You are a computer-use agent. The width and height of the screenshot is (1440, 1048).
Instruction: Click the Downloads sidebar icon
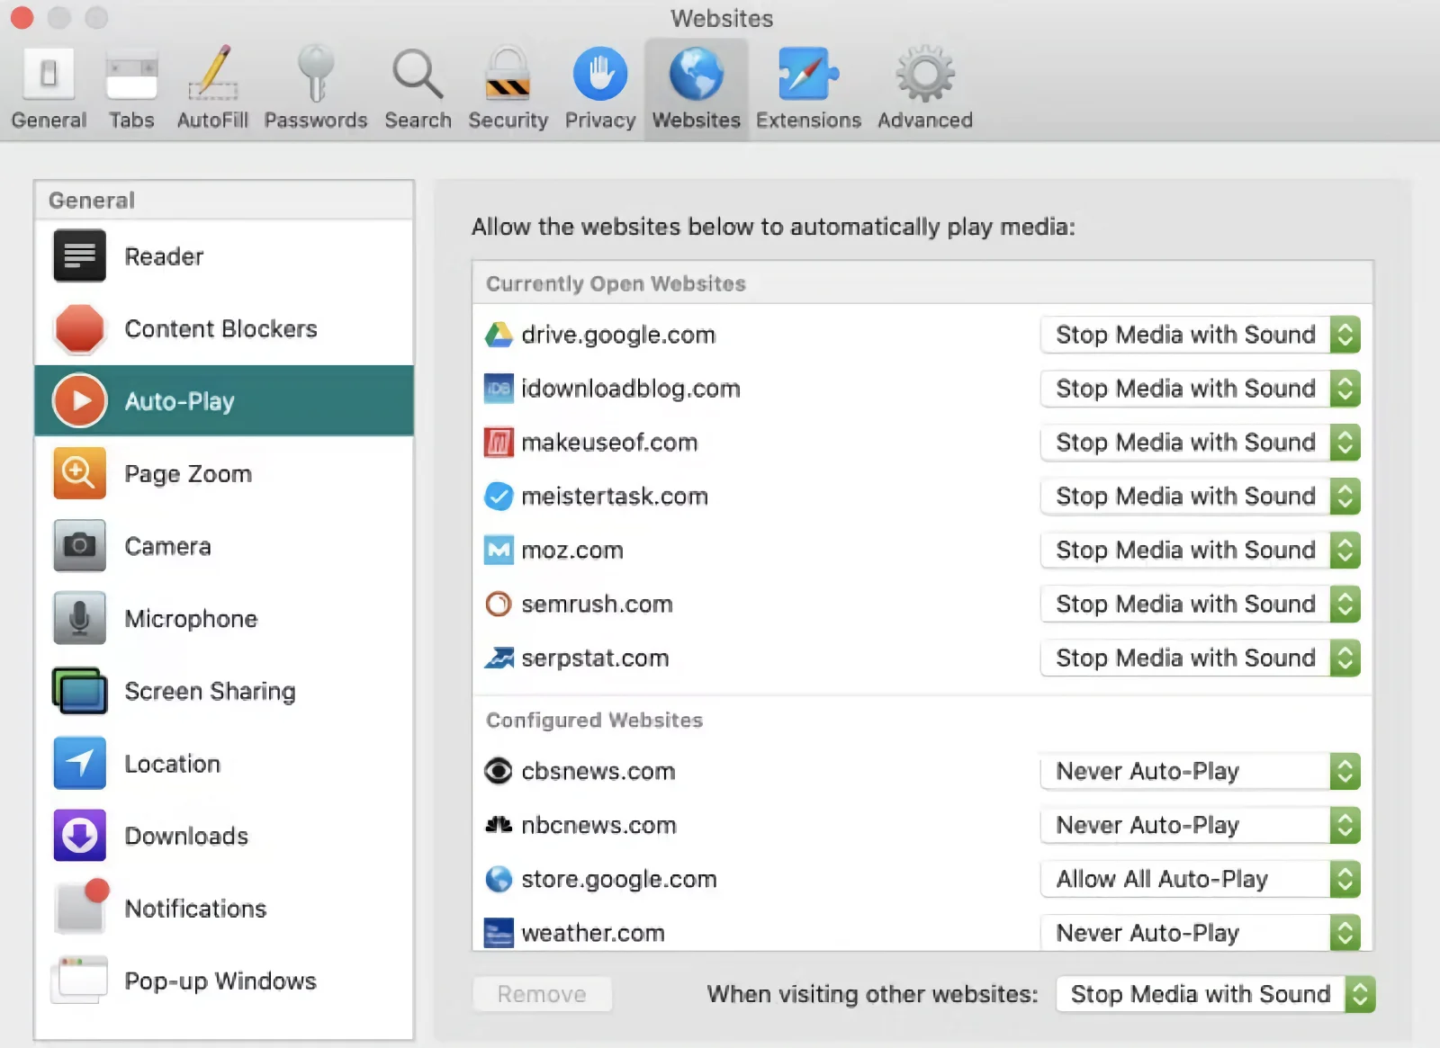[79, 836]
